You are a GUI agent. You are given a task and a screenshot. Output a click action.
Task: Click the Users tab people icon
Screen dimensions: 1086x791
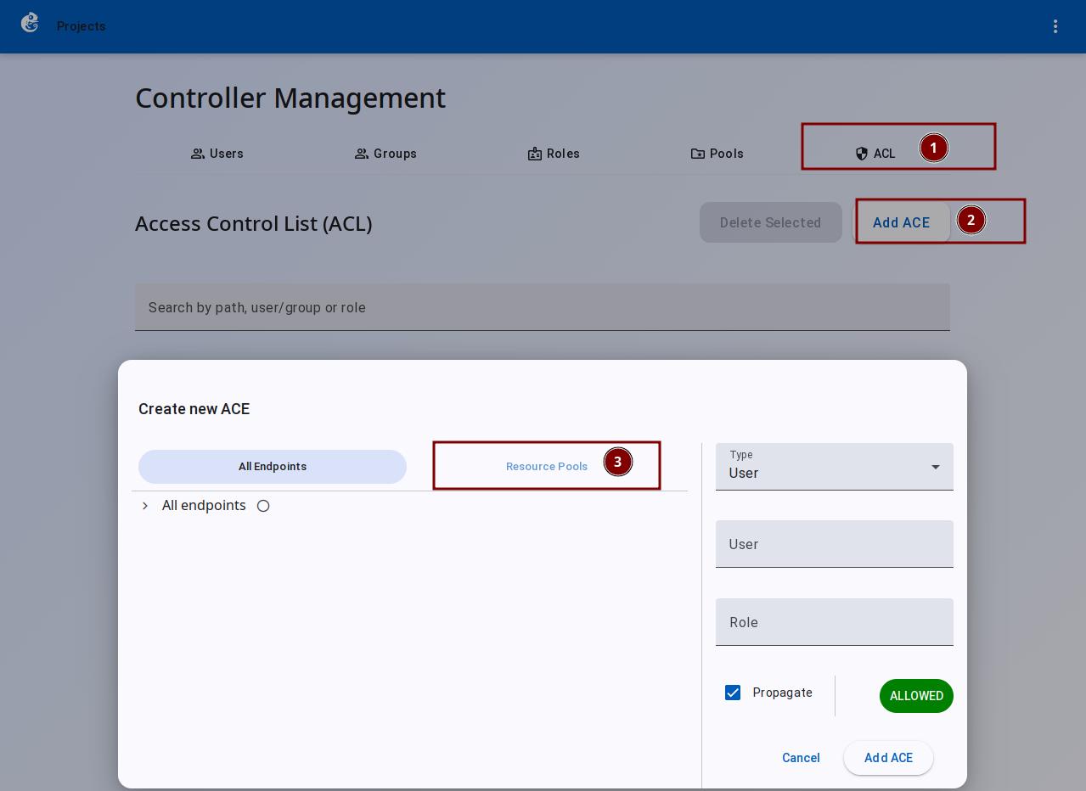(x=198, y=154)
